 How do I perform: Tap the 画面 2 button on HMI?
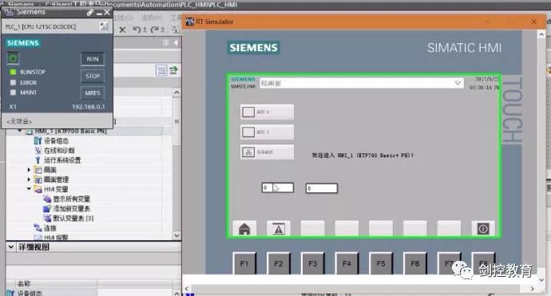click(x=267, y=132)
